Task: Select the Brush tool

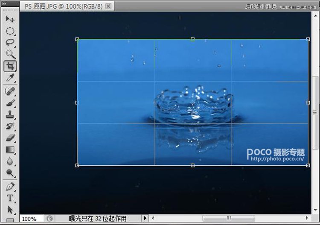Action: pos(10,103)
